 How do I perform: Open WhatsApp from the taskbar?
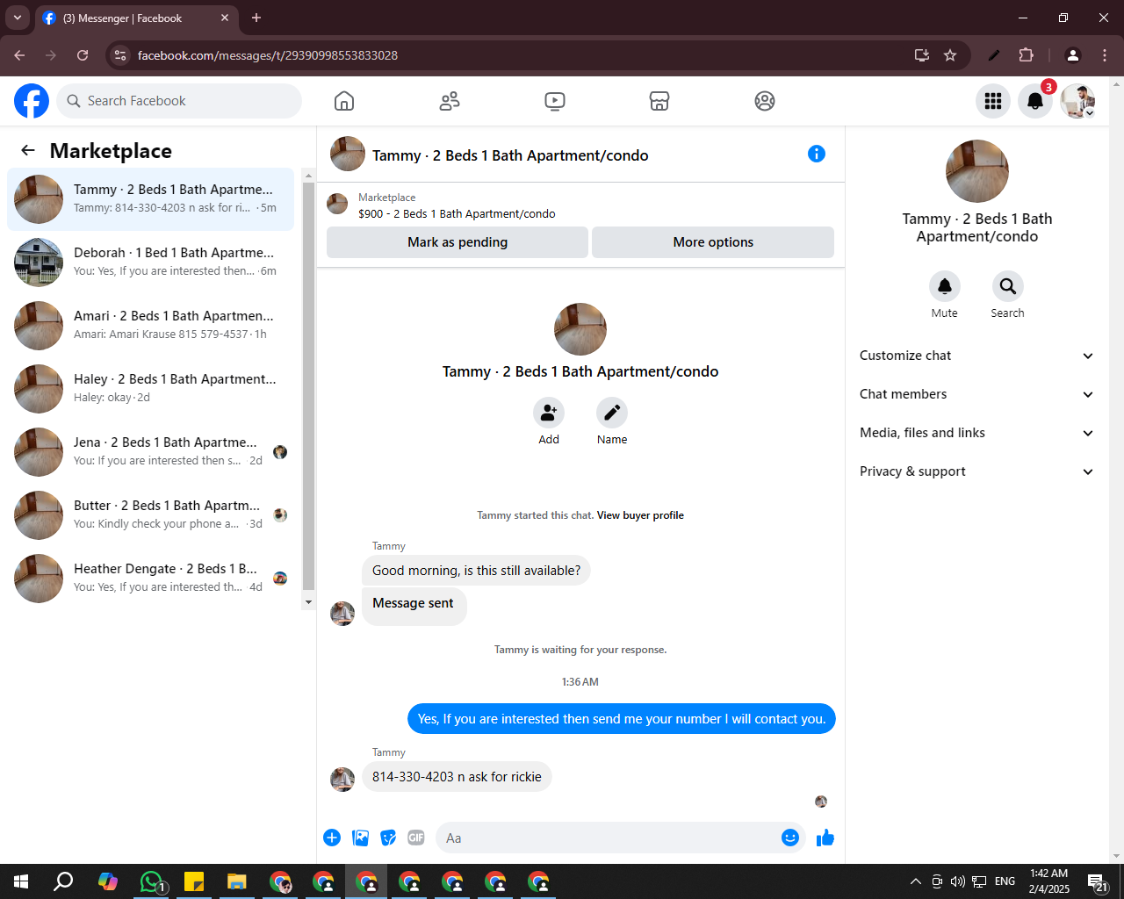(152, 881)
